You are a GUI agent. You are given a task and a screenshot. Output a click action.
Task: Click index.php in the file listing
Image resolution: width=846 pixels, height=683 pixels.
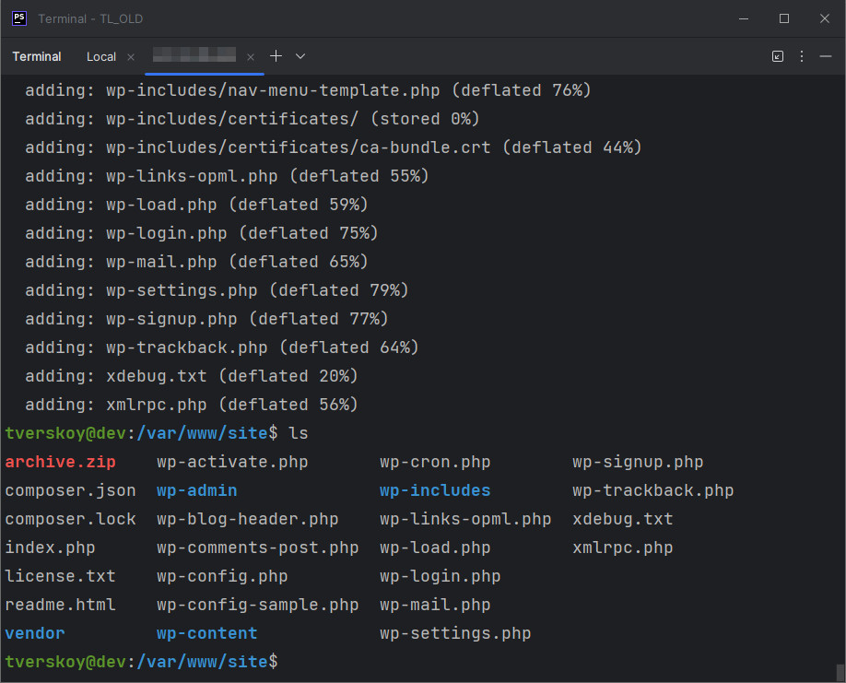[50, 548]
